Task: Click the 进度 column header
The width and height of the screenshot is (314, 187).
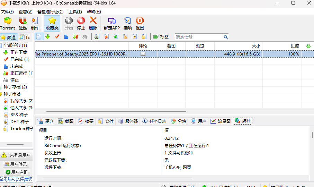Action: tap(282, 46)
